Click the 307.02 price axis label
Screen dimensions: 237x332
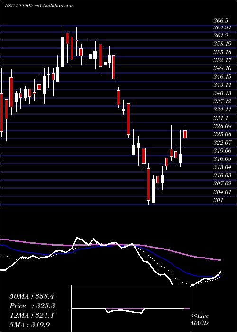[222, 184]
